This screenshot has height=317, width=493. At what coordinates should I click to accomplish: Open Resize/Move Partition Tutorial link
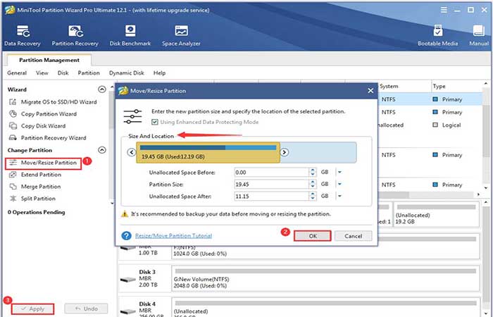pos(173,236)
